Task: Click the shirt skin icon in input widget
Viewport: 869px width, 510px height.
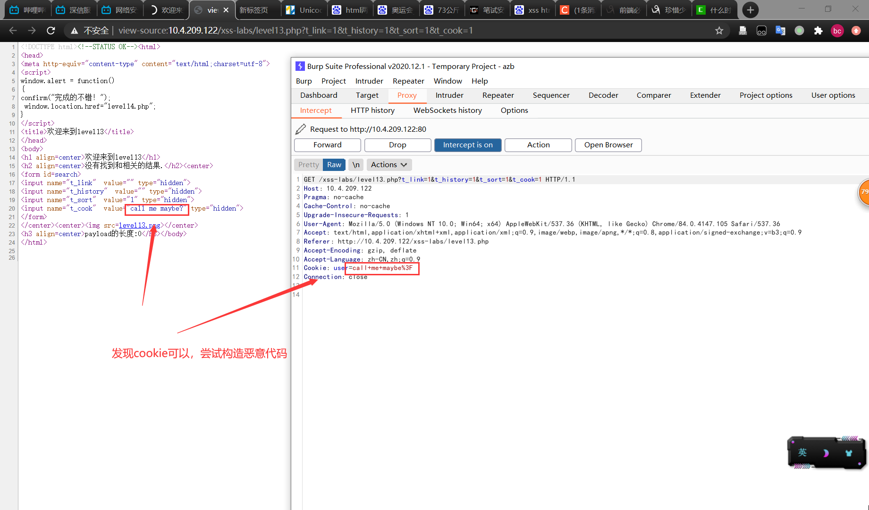Action: coord(848,453)
